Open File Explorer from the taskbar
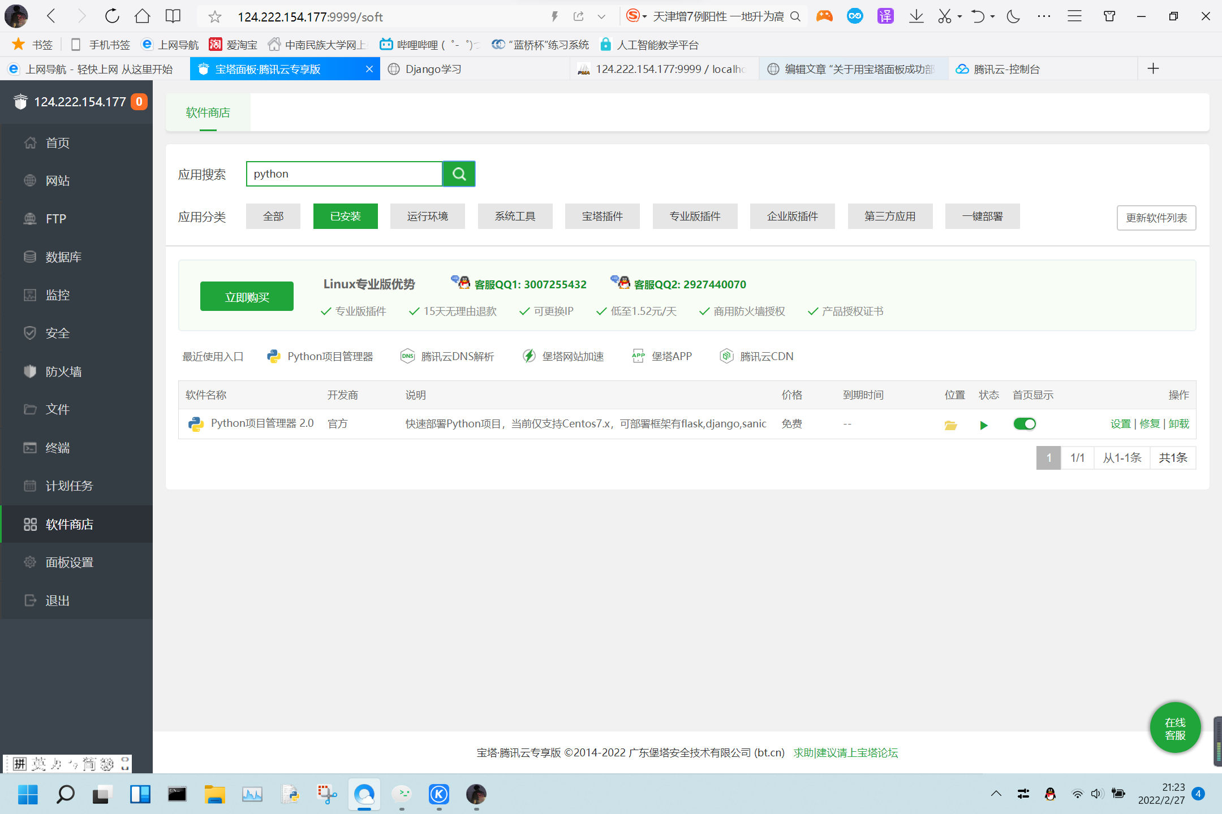1222x814 pixels. (x=214, y=794)
